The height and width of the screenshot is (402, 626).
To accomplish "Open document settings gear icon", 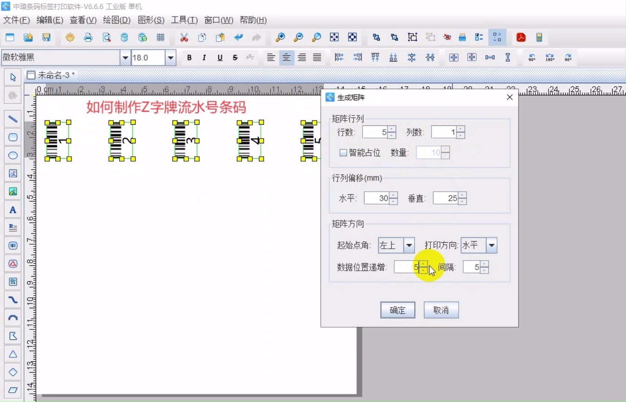I will pyautogui.click(x=70, y=37).
